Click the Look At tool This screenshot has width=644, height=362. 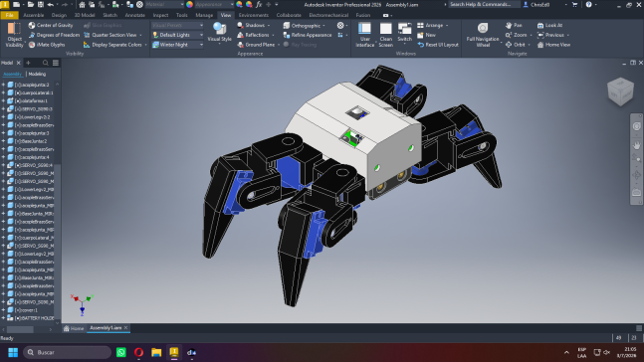click(x=550, y=25)
